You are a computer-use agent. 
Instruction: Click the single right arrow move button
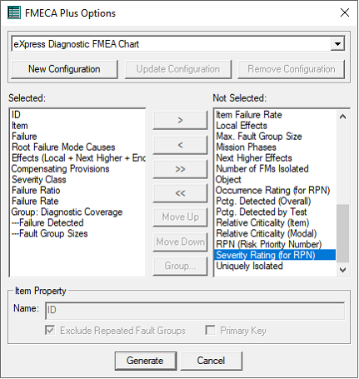pyautogui.click(x=180, y=120)
